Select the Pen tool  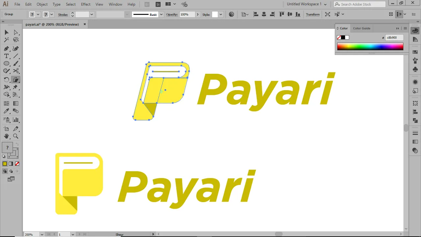click(x=6, y=49)
